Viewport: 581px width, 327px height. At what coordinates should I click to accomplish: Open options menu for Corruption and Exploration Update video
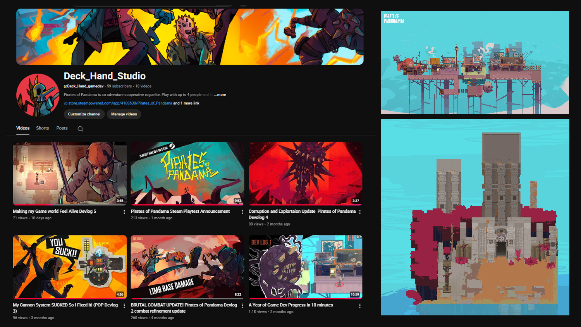click(x=360, y=212)
